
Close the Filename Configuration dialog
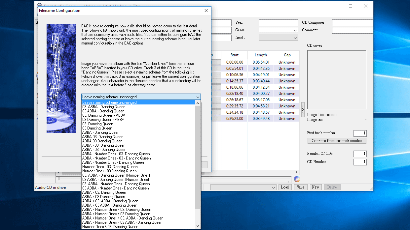click(206, 11)
